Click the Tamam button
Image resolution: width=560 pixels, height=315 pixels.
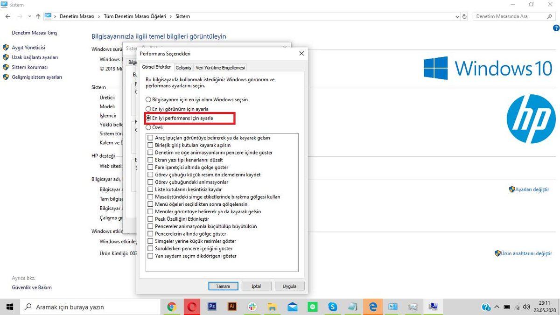[x=223, y=286]
